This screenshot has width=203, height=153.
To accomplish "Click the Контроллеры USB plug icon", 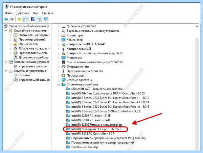I will pos(64,49).
